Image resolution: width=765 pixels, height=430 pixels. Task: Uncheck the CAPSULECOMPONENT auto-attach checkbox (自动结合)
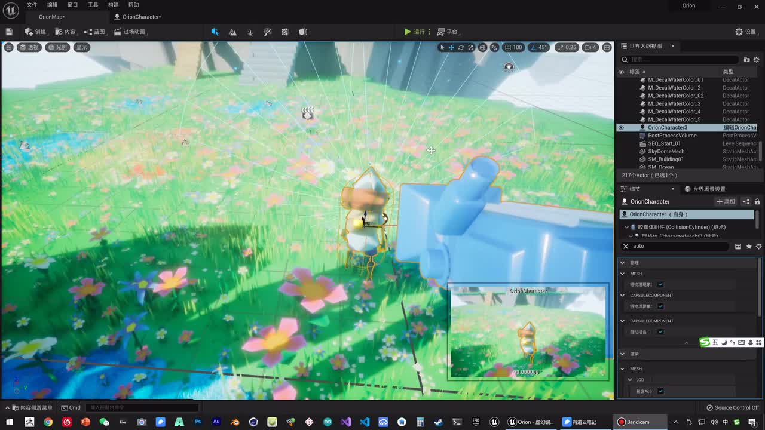click(660, 331)
